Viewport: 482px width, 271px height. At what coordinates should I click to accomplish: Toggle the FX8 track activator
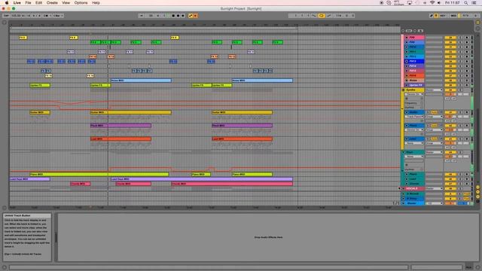pyautogui.click(x=450, y=38)
